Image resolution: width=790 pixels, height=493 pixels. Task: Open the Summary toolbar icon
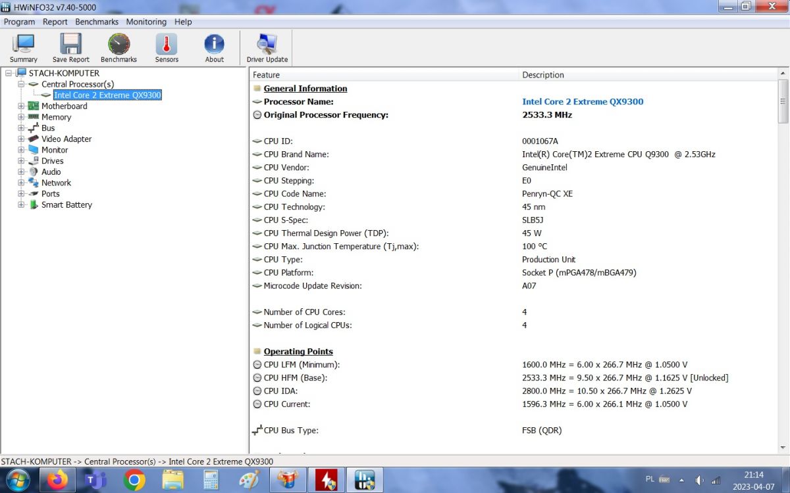tap(24, 47)
